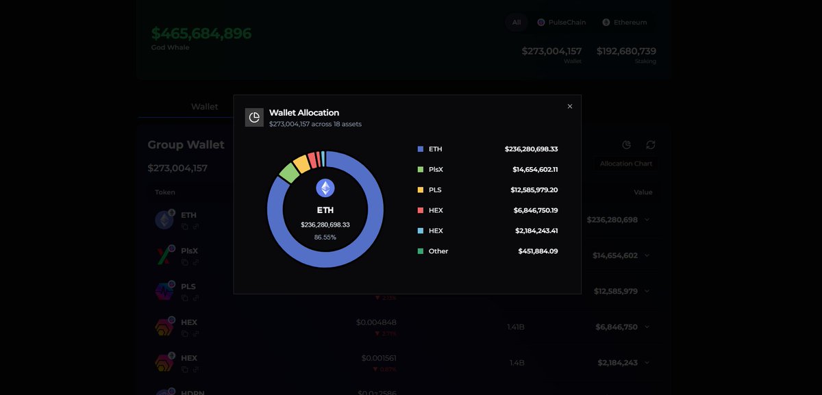
Task: Expand the PLS row chevron
Action: 647,291
